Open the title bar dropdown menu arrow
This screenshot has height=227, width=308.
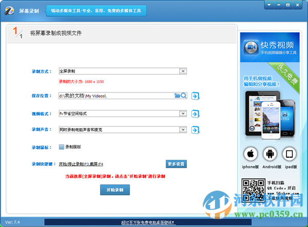(269, 5)
